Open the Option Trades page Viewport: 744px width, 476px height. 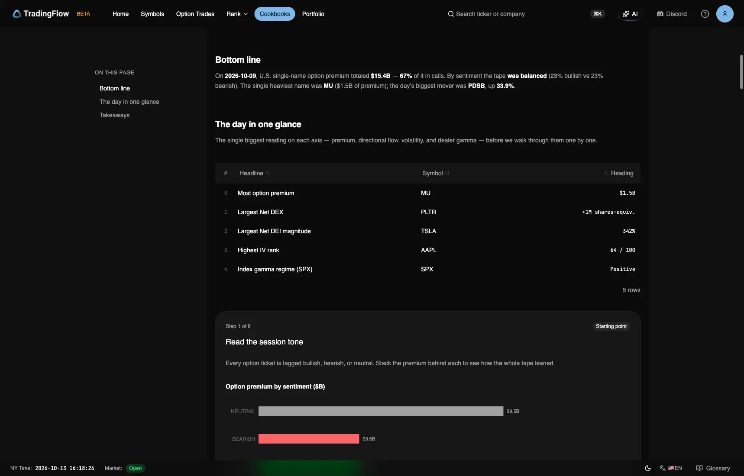(195, 14)
